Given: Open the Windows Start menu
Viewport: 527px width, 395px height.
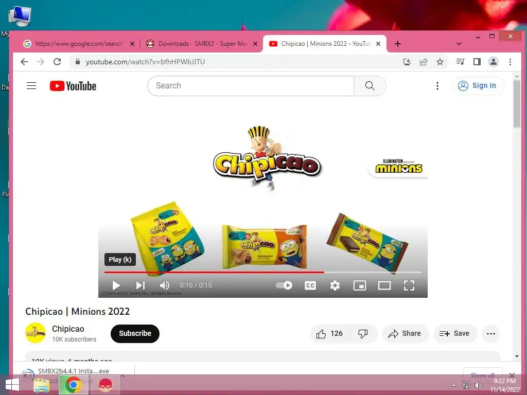Looking at the screenshot, I should click(12, 385).
